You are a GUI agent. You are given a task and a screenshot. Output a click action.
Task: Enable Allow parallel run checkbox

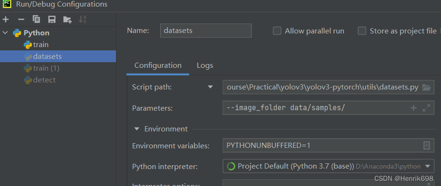[277, 31]
